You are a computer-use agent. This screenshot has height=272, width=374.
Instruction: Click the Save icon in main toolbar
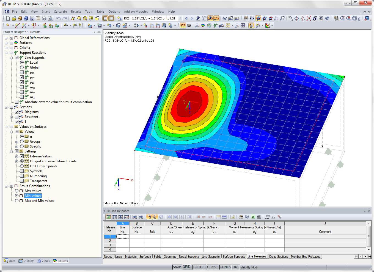[x=32, y=18]
